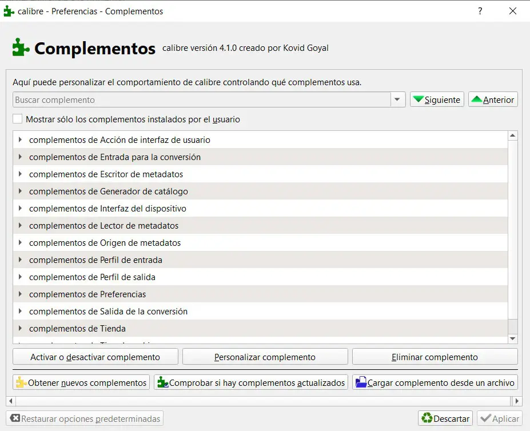The image size is (530, 431).
Task: Select row text complementos de Tienda
Action: point(77,328)
